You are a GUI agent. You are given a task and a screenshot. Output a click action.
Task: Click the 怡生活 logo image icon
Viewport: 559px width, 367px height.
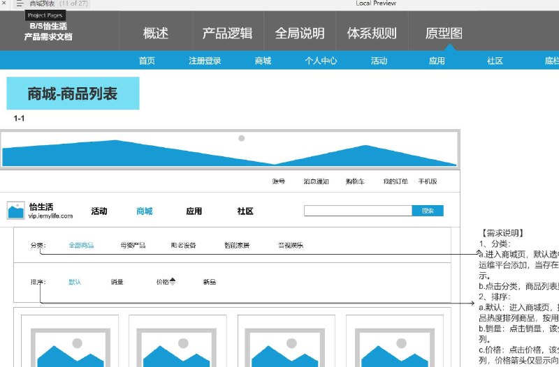coord(15,210)
